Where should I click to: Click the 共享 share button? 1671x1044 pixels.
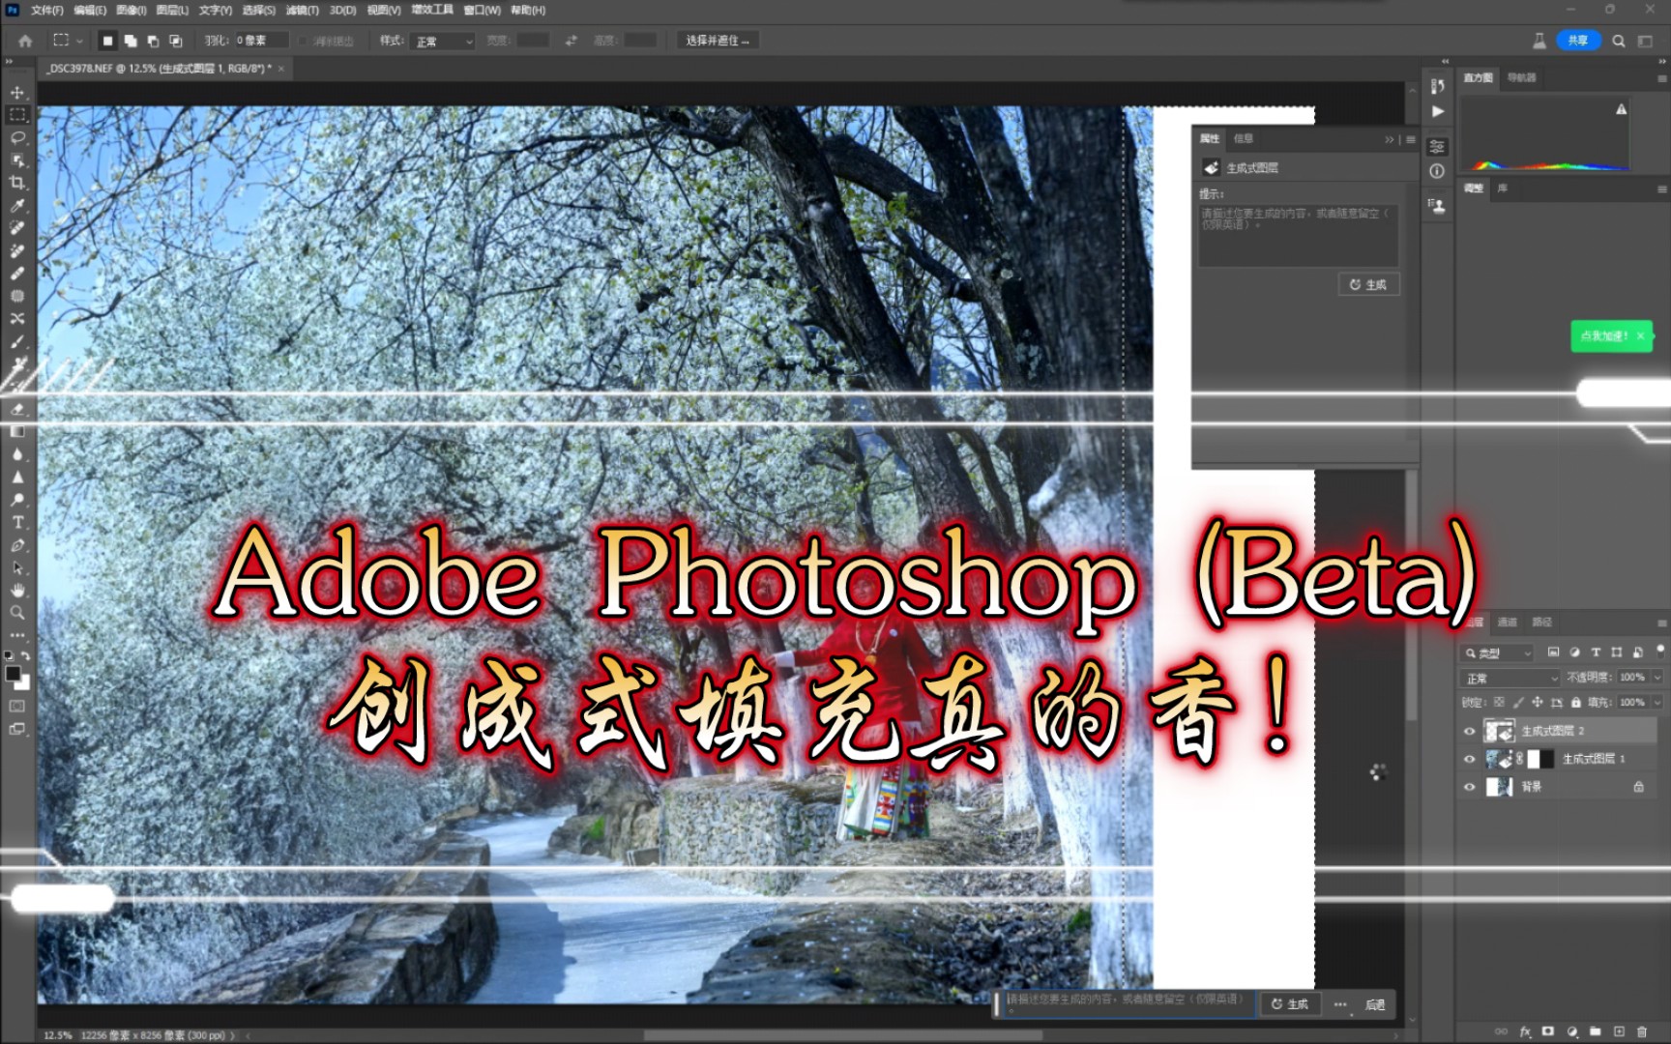coord(1578,41)
